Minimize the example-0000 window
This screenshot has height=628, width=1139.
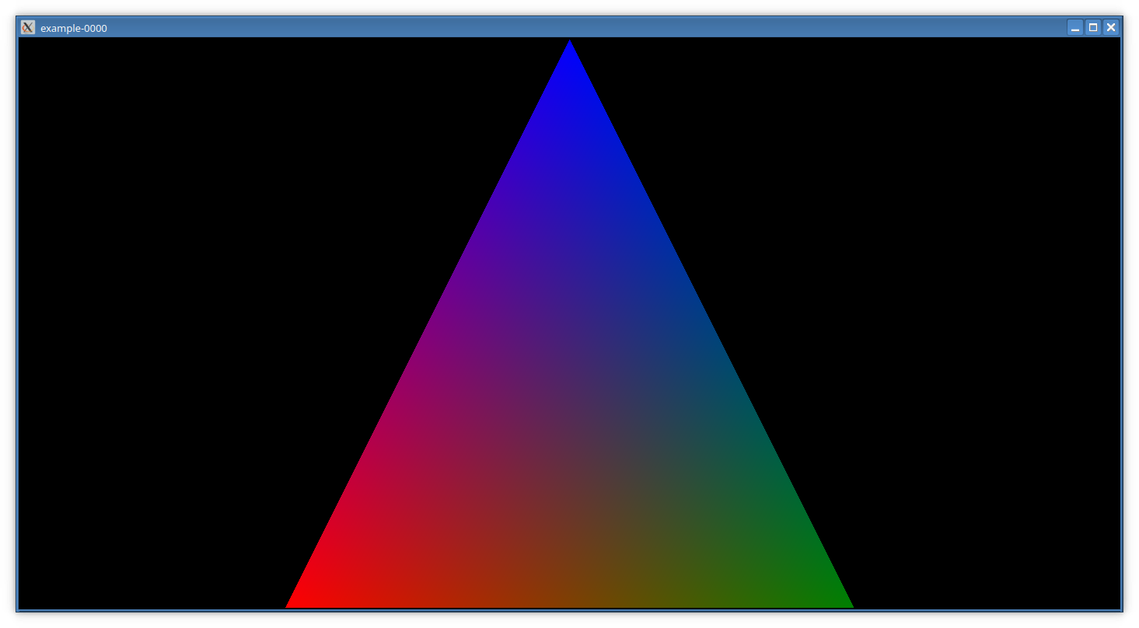point(1075,27)
